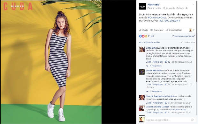The width and height of the screenshot is (198, 124).
Task: Click the comments panel vertical scrollbar
Action: (196, 74)
